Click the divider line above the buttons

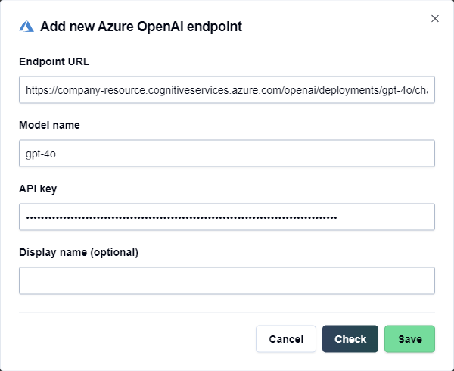(x=226, y=312)
